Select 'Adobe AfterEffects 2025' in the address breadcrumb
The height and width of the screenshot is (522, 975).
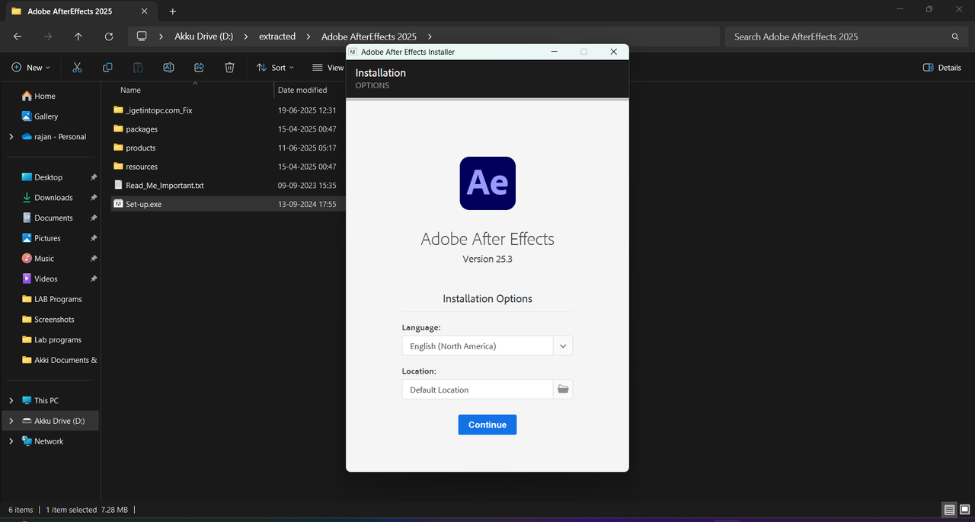[x=369, y=37]
